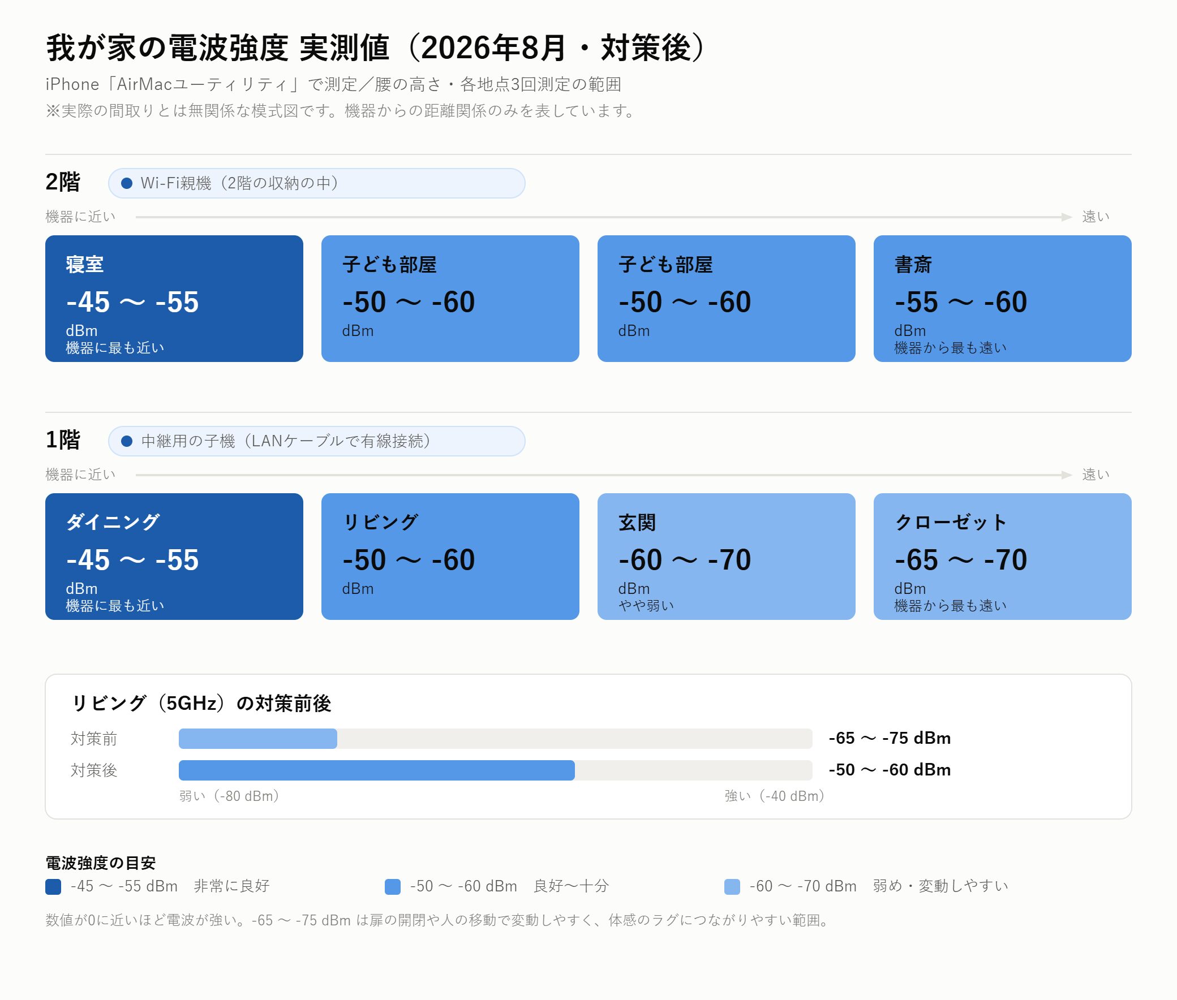Click the -65 ～ -75 dBm value
The width and height of the screenshot is (1177, 1000).
click(x=890, y=738)
